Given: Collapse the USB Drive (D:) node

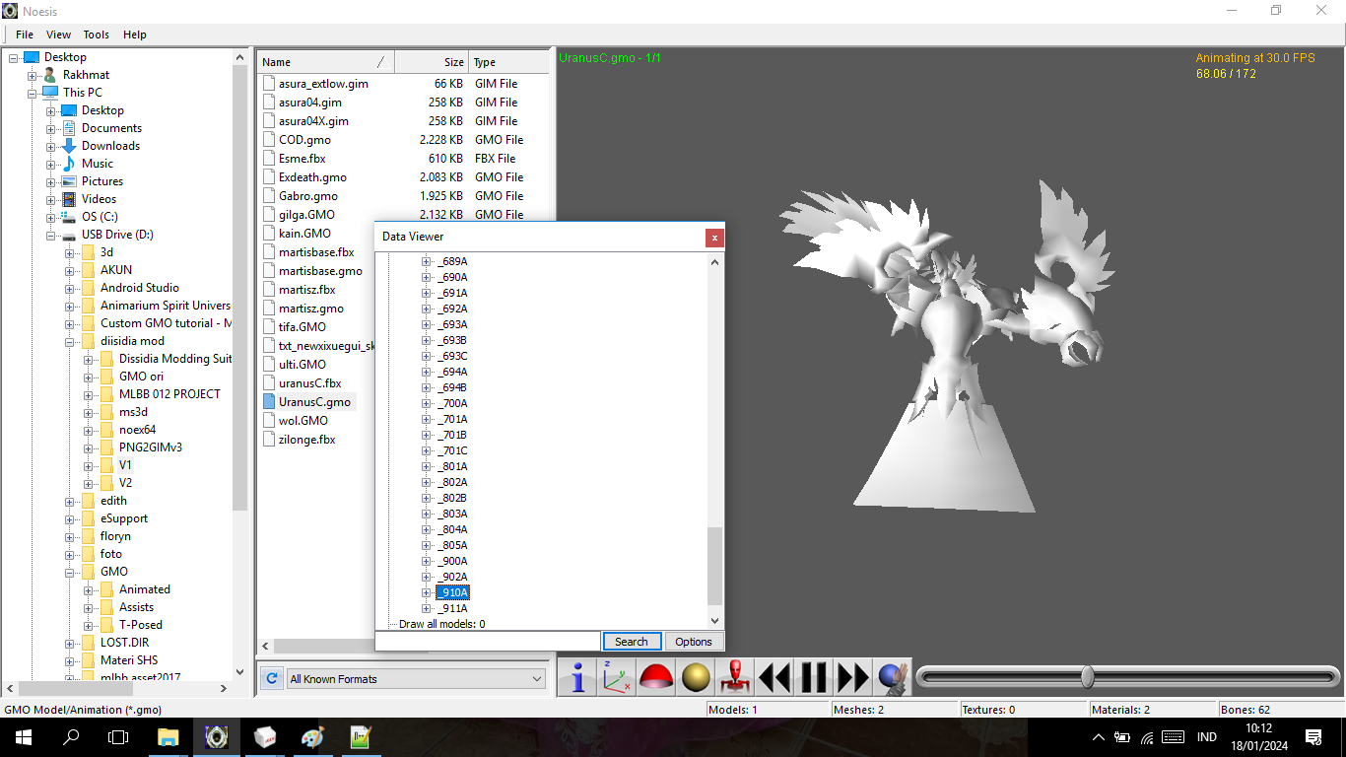Looking at the screenshot, I should [51, 235].
